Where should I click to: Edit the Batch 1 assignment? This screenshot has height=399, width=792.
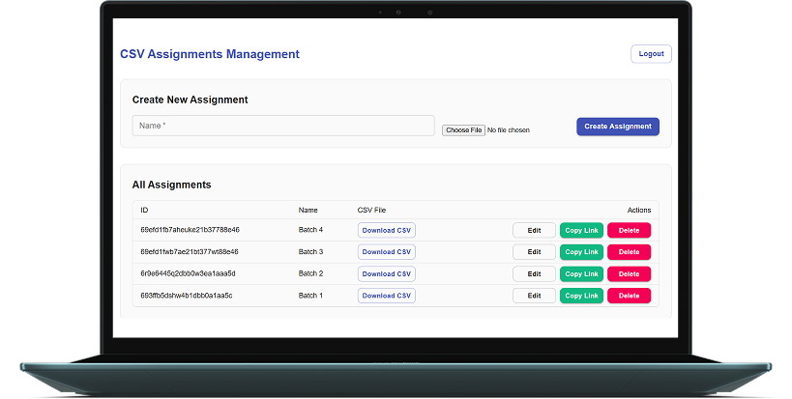(534, 296)
